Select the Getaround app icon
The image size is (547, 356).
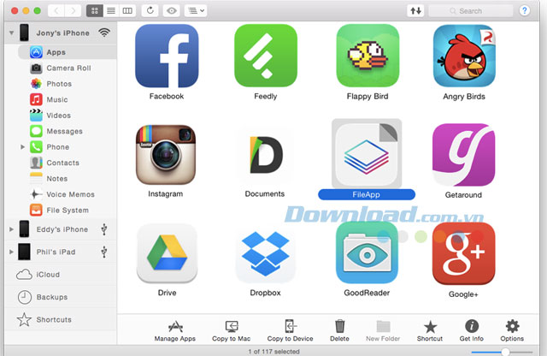[463, 155]
